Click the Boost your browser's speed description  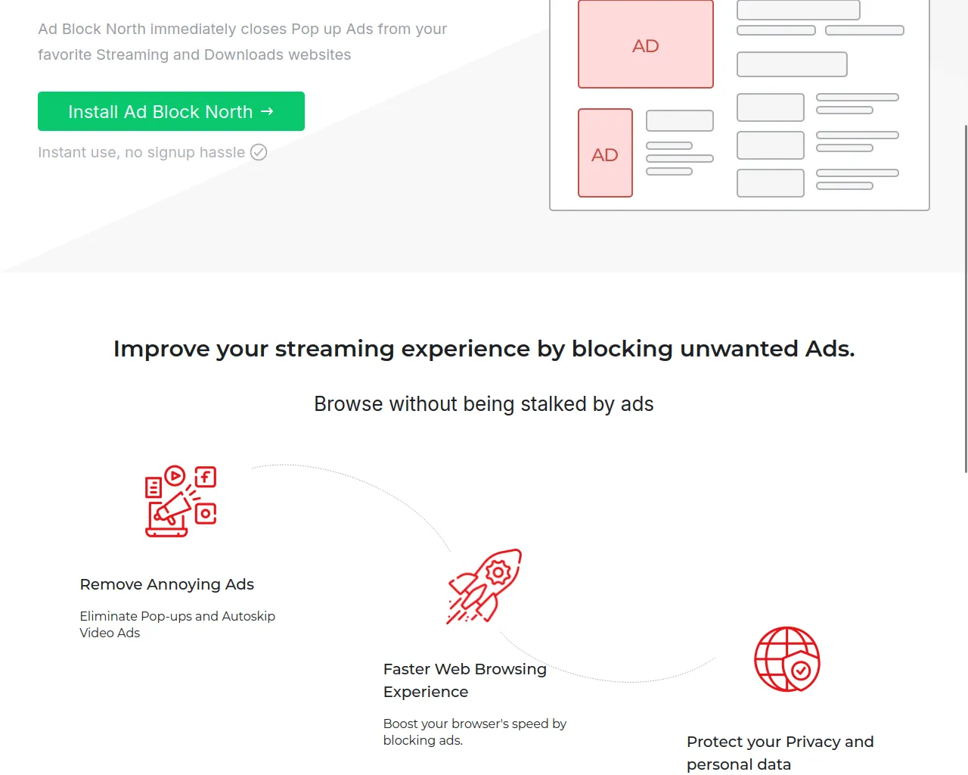pos(474,732)
